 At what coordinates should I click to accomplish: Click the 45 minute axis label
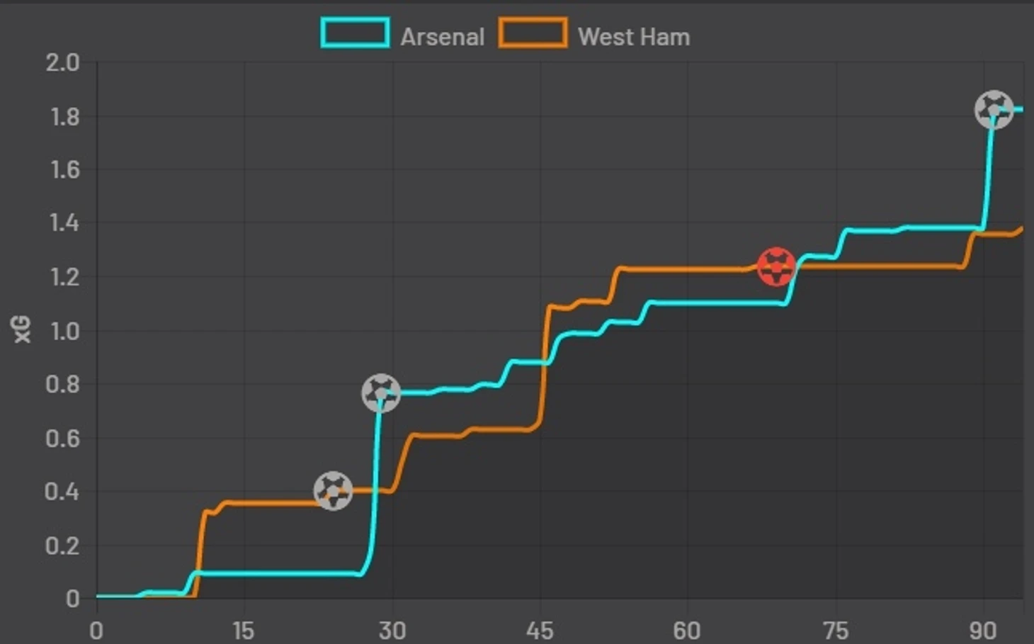click(x=540, y=630)
